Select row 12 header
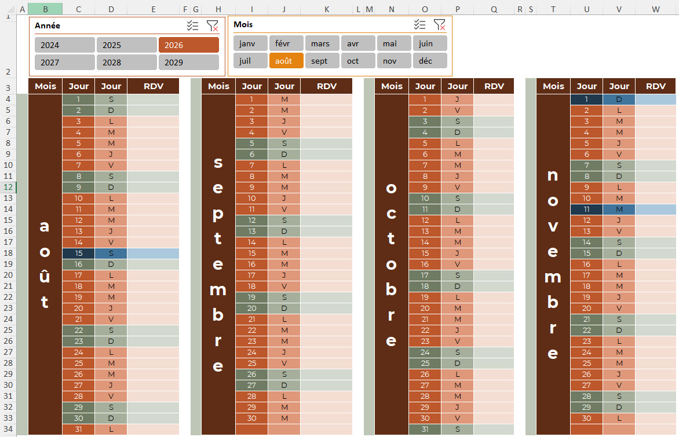The height and width of the screenshot is (437, 679). (8, 187)
